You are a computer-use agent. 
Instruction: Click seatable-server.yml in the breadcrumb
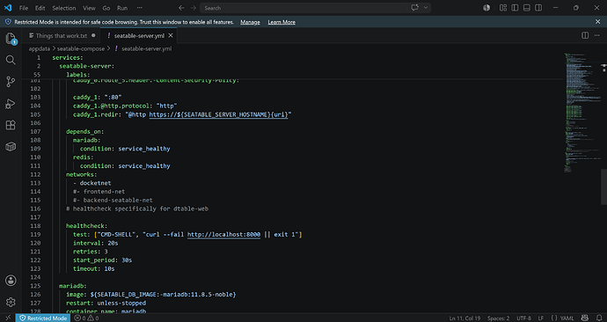click(146, 48)
